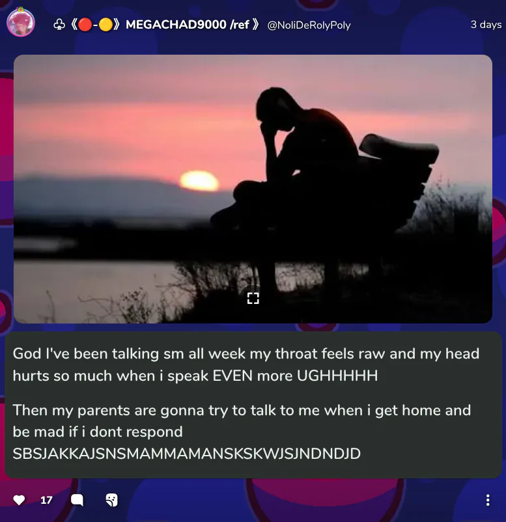Click the "/ref" tag in the display name

[x=240, y=25]
